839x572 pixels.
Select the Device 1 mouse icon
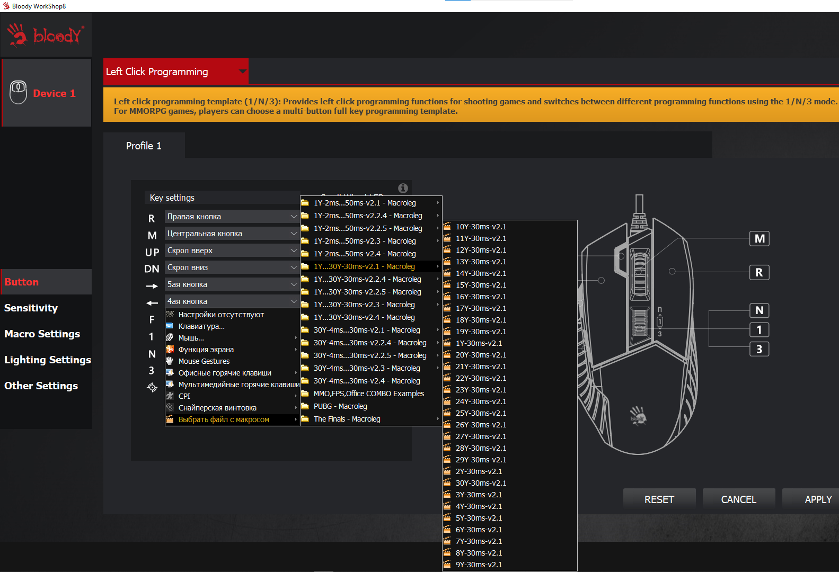click(19, 93)
